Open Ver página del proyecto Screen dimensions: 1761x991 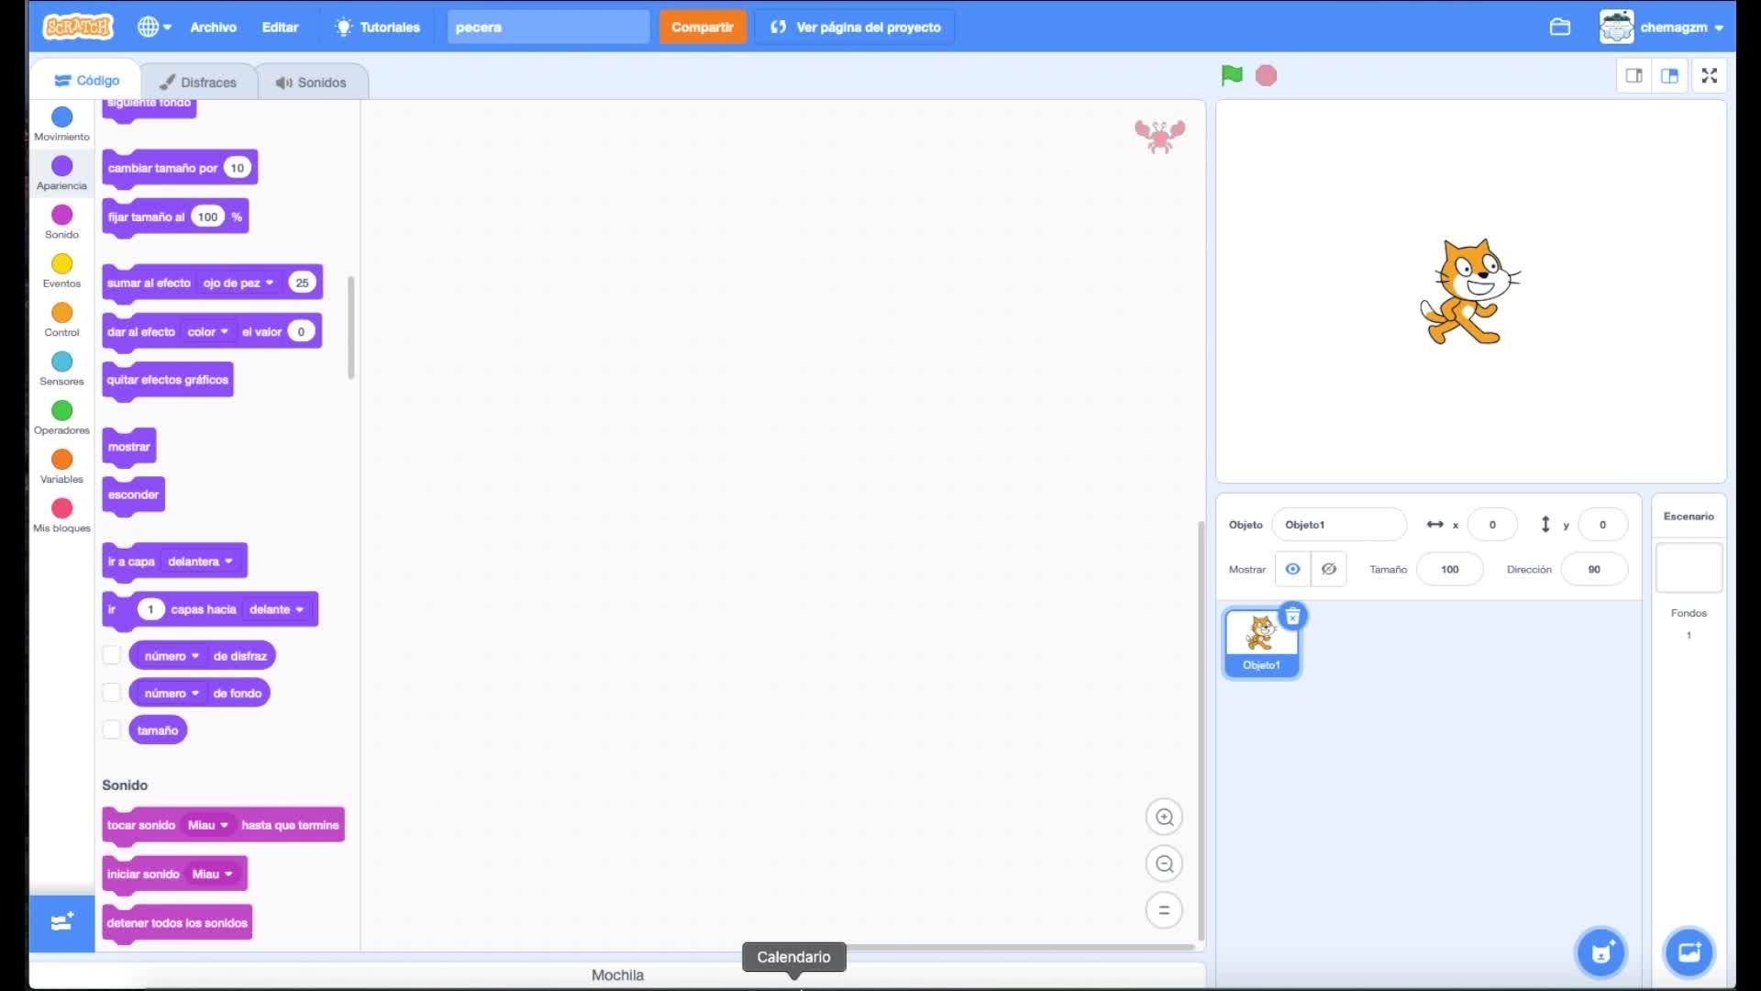coord(855,27)
